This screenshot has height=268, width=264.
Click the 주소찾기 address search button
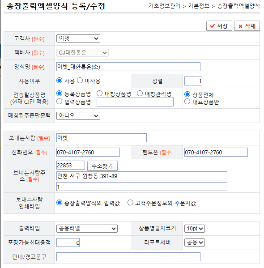(x=102, y=166)
